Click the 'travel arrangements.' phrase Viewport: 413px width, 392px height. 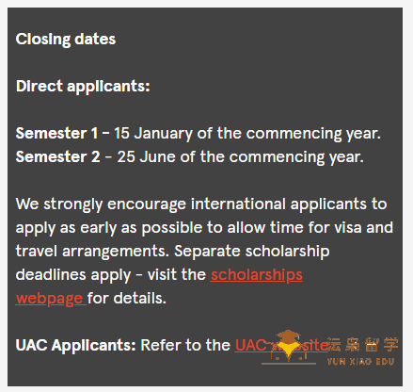point(92,252)
